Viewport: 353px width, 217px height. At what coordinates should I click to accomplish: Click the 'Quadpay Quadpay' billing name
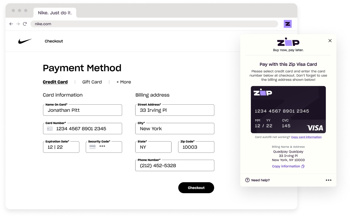288,152
